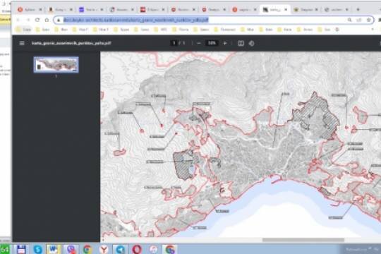Click the fit to page button

[241, 43]
